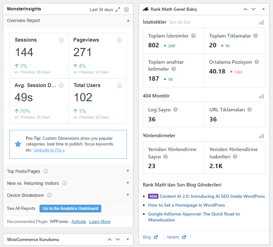Viewport: 273px width, 247px height.
Task: Open MonsterInsights settings gear icon
Action: point(126,9)
